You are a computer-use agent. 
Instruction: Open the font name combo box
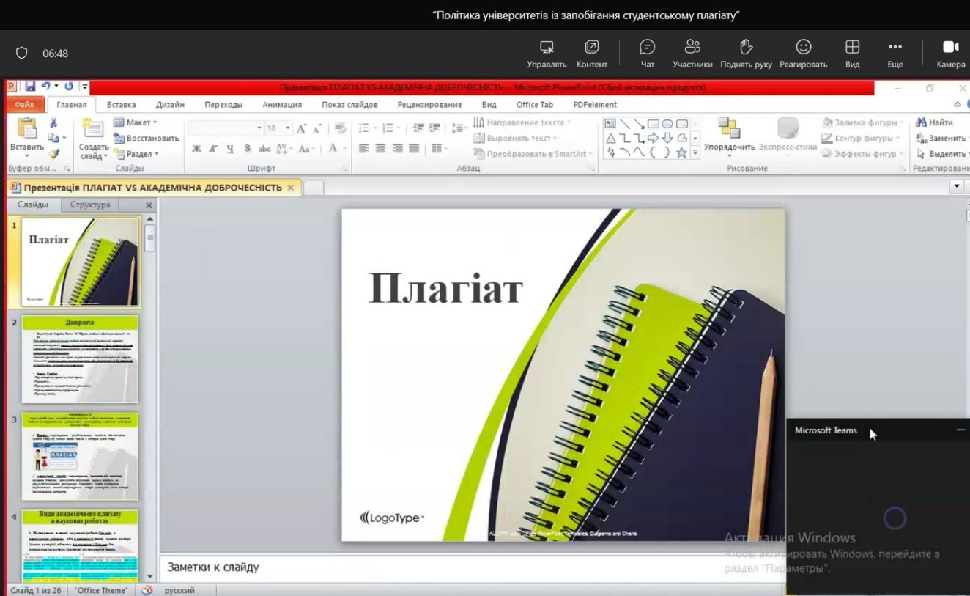[225, 128]
